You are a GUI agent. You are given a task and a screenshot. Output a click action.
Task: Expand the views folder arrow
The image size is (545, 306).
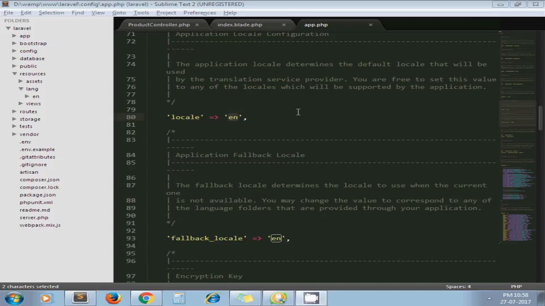pyautogui.click(x=21, y=104)
